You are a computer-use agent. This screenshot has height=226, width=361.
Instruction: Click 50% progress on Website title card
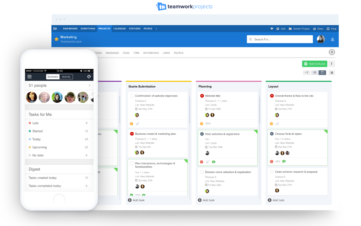point(208,124)
